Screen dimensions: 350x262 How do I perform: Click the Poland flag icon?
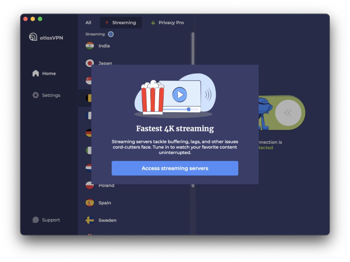pos(90,185)
